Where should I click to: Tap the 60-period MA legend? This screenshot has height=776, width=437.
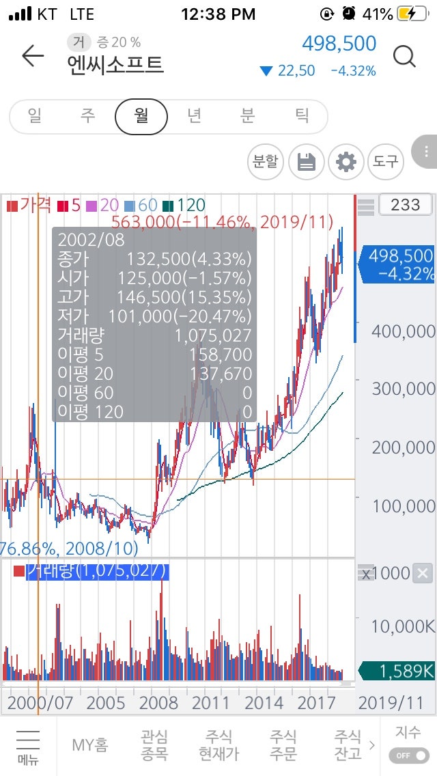coord(141,205)
